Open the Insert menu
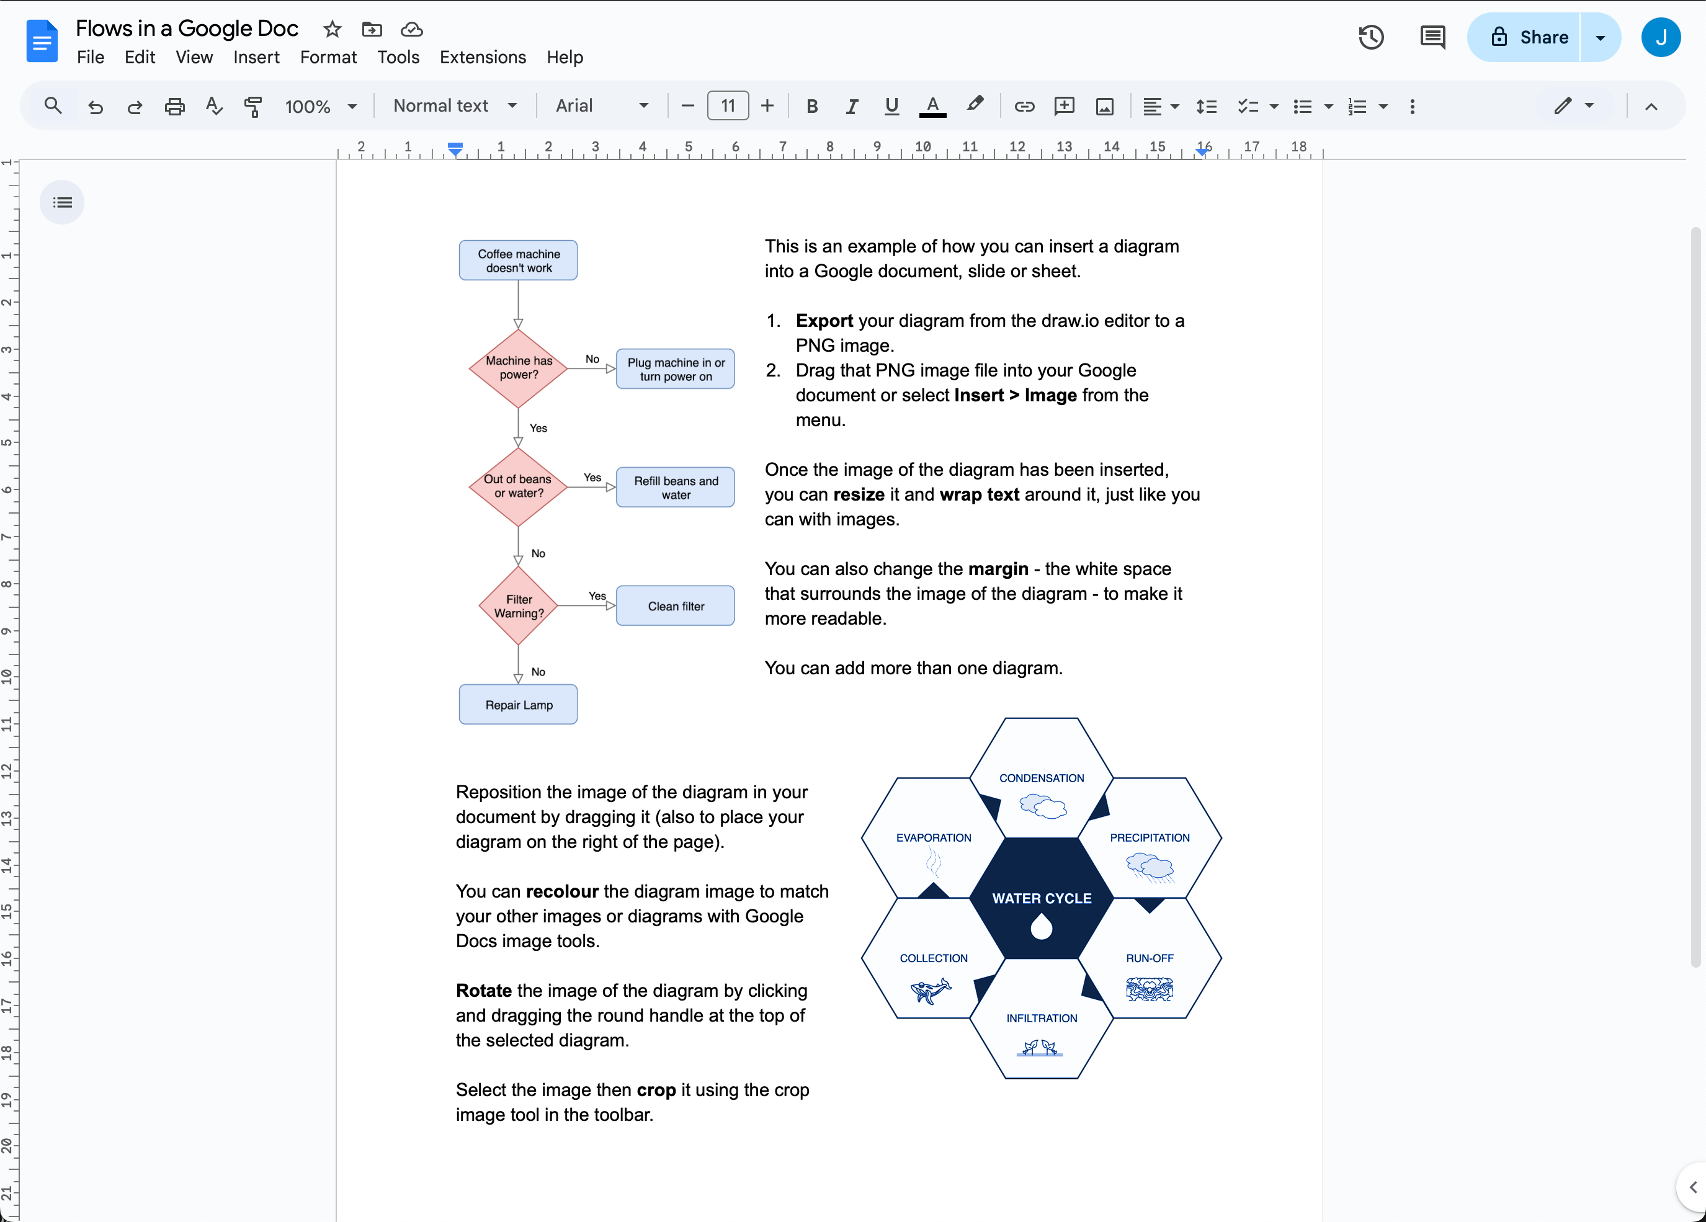The height and width of the screenshot is (1222, 1706). [x=256, y=57]
